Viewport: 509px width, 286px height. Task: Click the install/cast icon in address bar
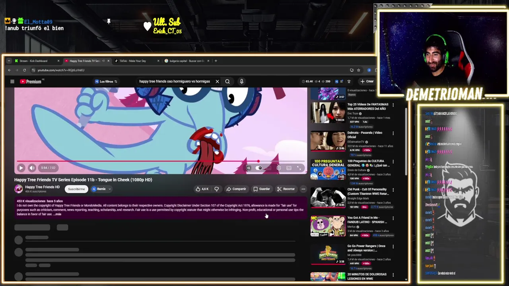[x=352, y=70]
